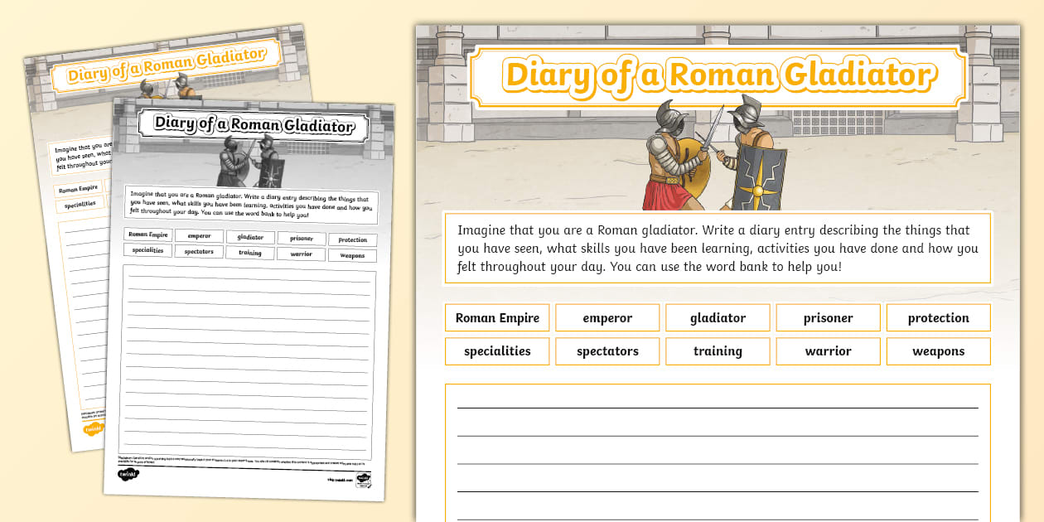Choose the prisoner word from the word bank
The image size is (1044, 522).
tap(828, 317)
